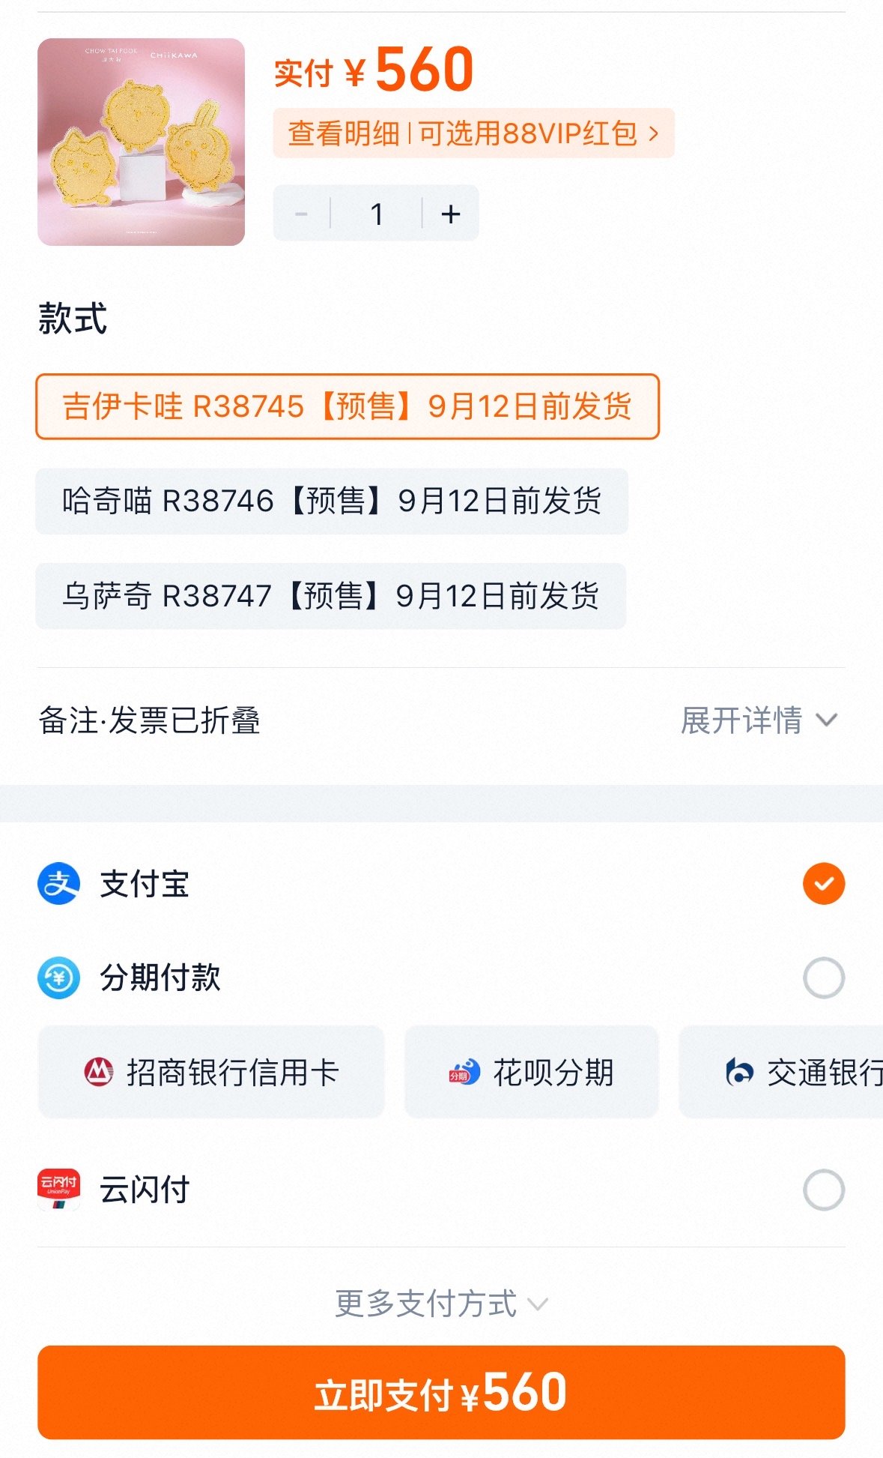Select 花呗分期 installment option
This screenshot has width=883, height=1458.
[x=532, y=1072]
